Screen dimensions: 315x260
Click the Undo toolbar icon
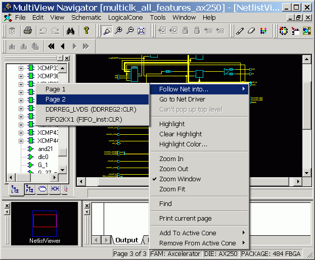coord(43,31)
